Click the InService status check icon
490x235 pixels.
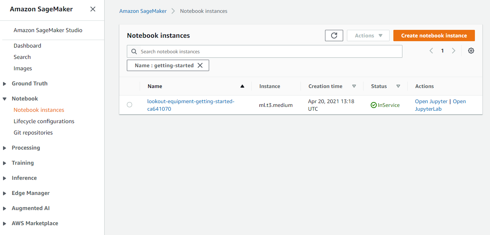(x=374, y=105)
